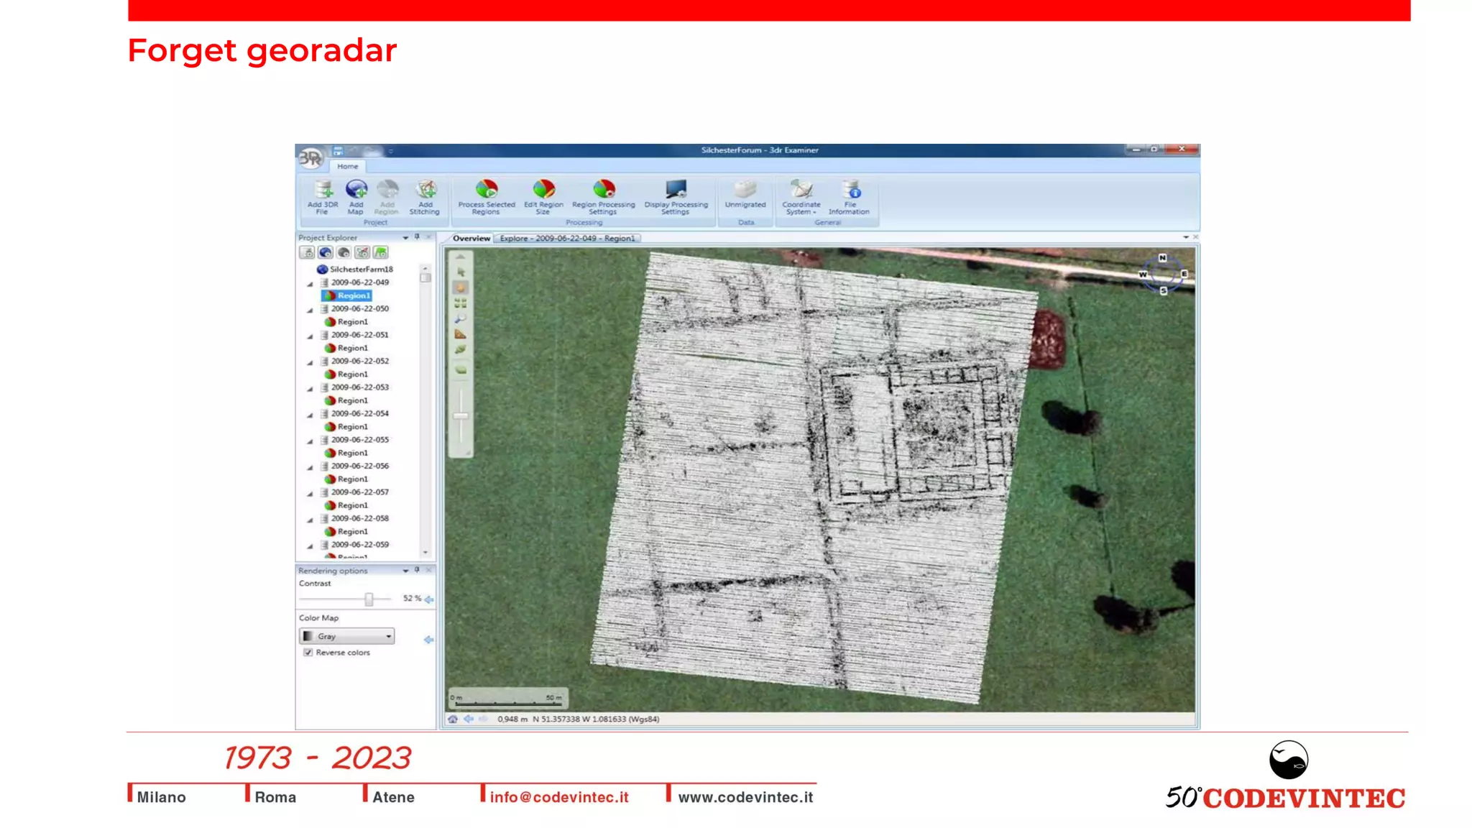Adjust the Contrast slider handle

(369, 599)
